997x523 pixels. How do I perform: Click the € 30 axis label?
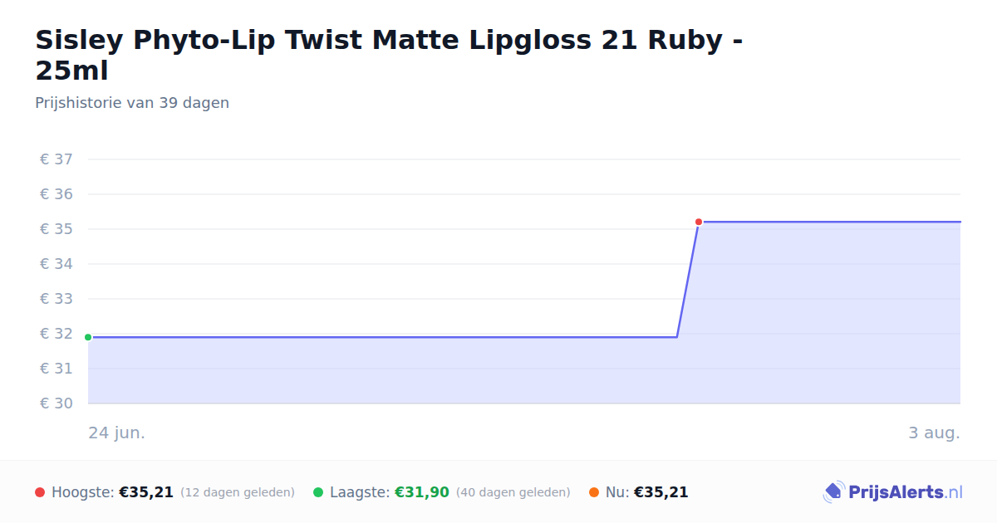(x=56, y=403)
